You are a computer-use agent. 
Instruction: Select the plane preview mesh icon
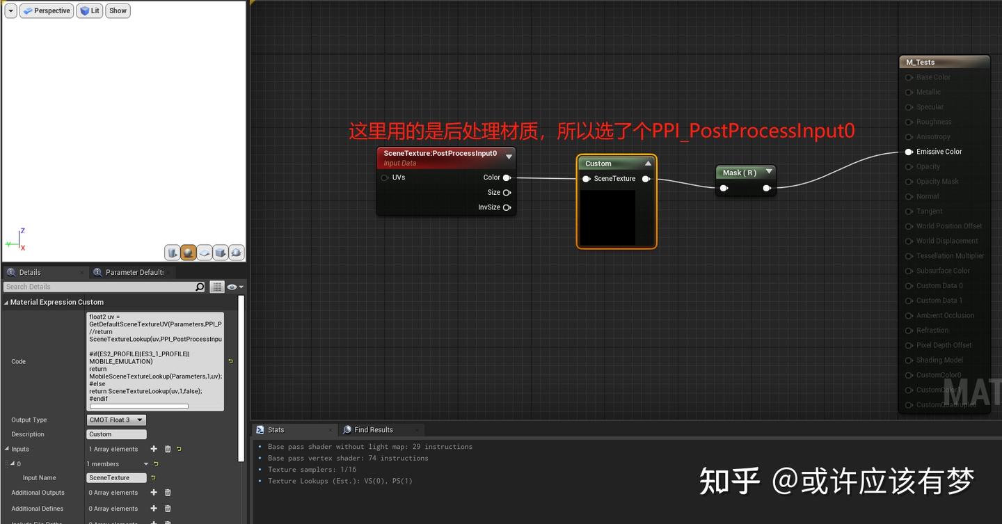pos(204,252)
